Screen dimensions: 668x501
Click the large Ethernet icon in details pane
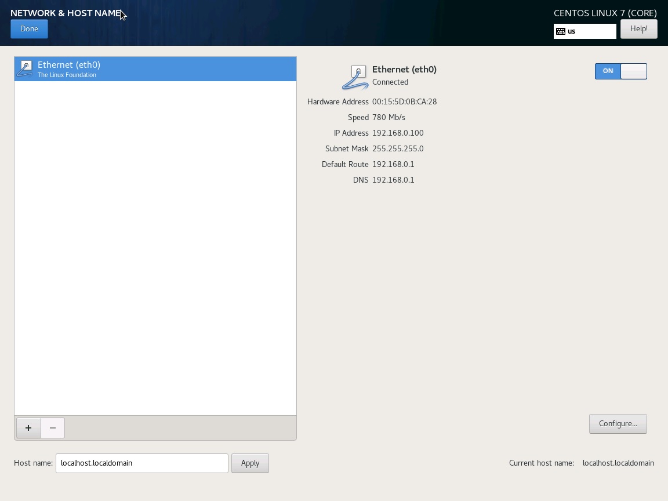point(355,77)
